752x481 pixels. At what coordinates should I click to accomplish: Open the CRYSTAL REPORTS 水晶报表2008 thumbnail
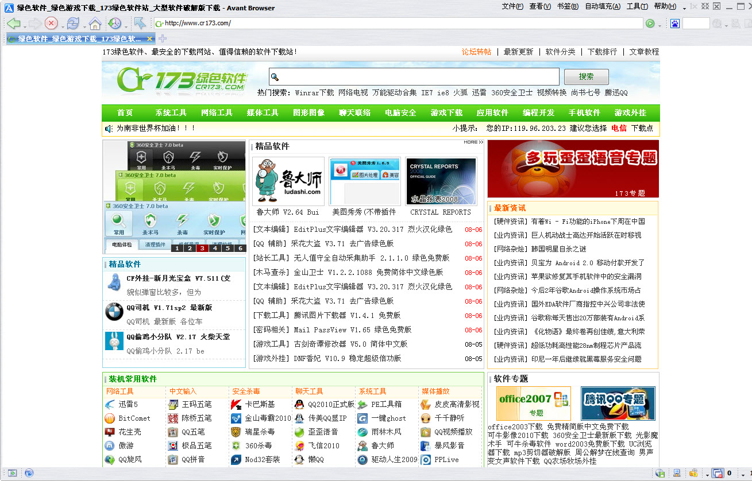[x=441, y=181]
